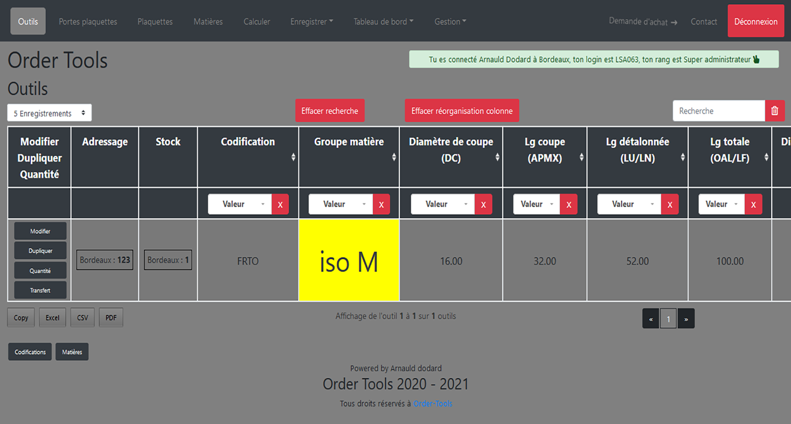Clear Codification filter with red x
Image resolution: width=791 pixels, height=424 pixels.
point(280,204)
